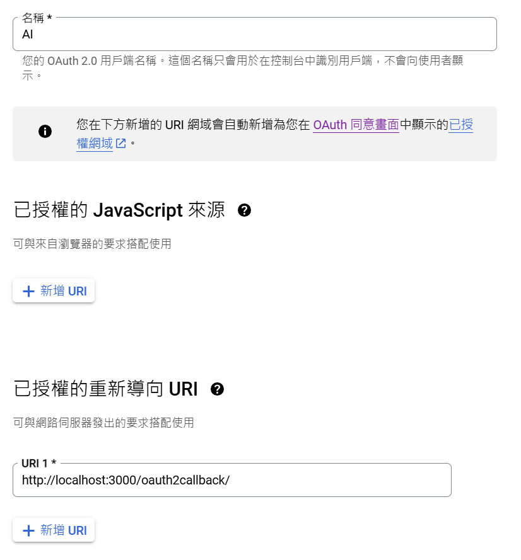Add another redirect URI below URI 1
Screen dimensions: 521x560
pyautogui.click(x=54, y=530)
